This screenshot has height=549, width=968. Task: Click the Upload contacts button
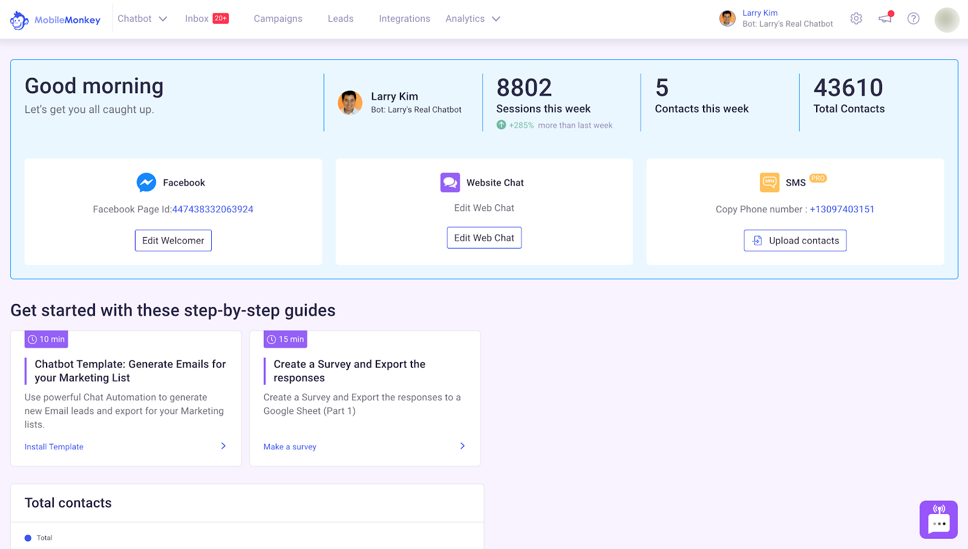tap(795, 241)
